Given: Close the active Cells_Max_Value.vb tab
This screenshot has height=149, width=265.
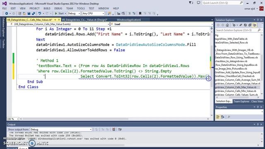Looking at the screenshot, I should pos(59,20).
